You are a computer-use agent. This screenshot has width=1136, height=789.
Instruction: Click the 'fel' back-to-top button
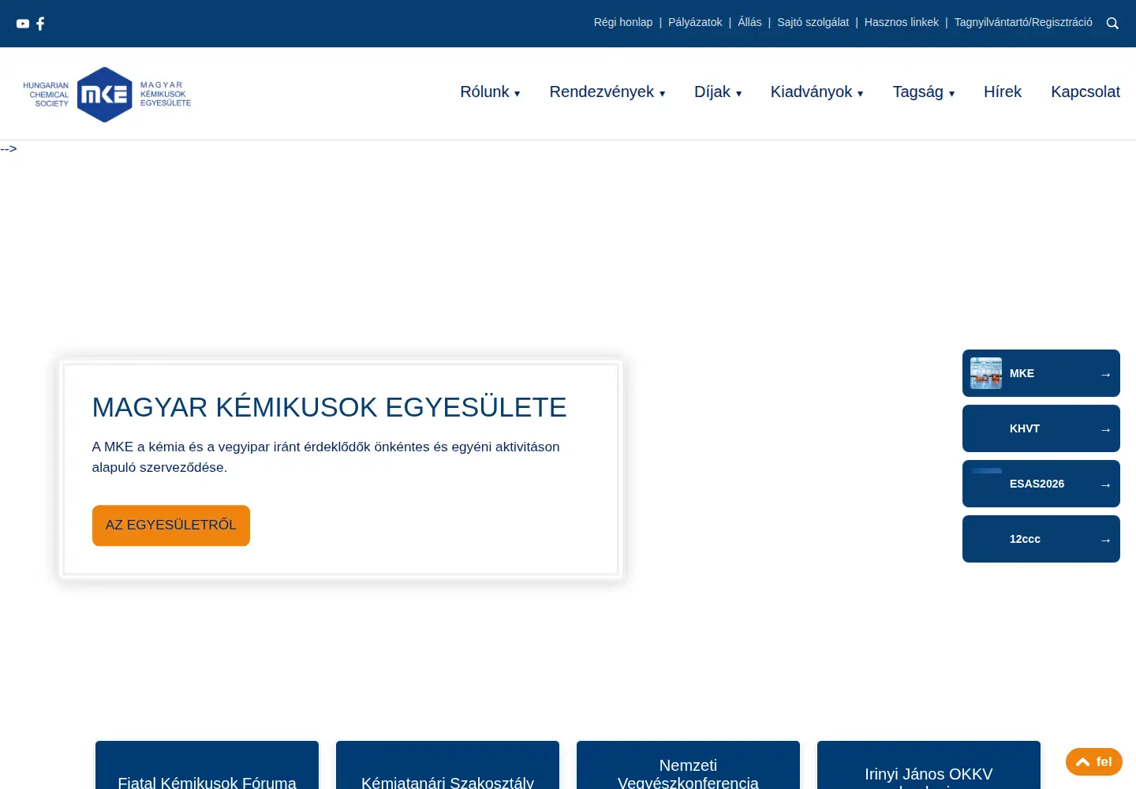pyautogui.click(x=1094, y=762)
